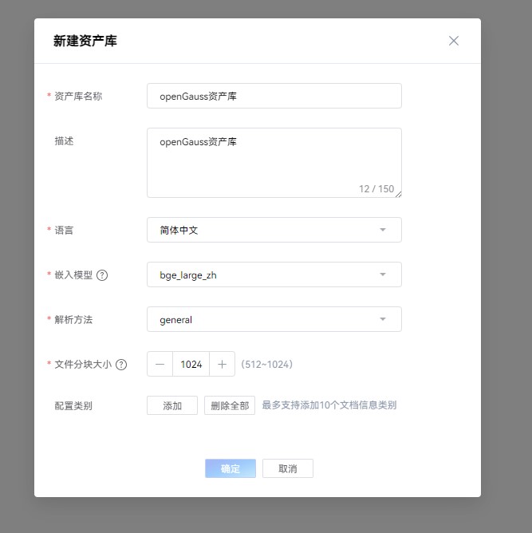Open the 语言 dropdown showing 简体中文
The height and width of the screenshot is (533, 532).
[274, 230]
